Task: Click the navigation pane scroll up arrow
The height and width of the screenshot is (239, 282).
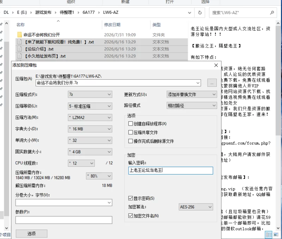Action: tap(6, 23)
